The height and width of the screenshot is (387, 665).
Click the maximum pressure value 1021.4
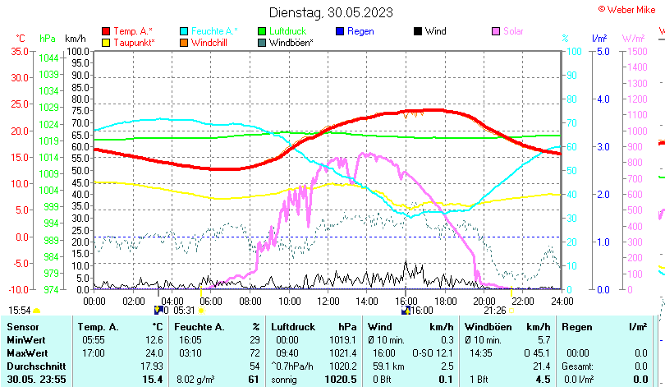343,353
